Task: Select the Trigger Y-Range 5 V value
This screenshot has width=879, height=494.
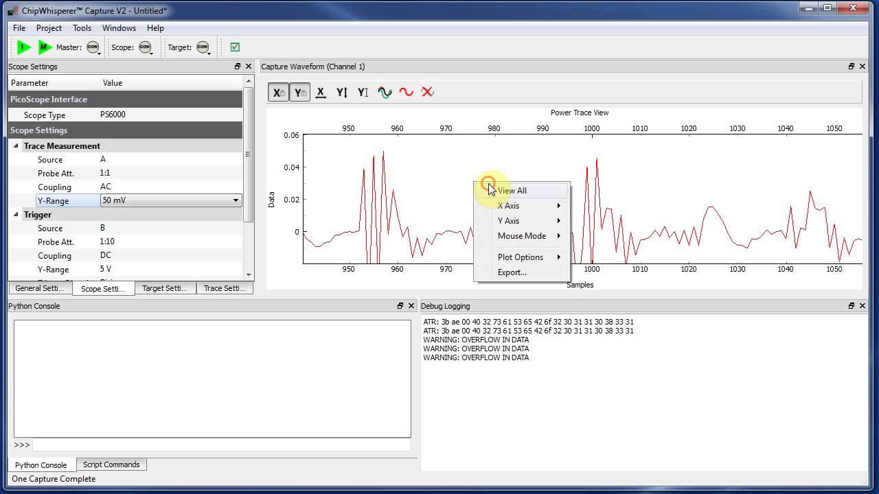Action: point(105,269)
